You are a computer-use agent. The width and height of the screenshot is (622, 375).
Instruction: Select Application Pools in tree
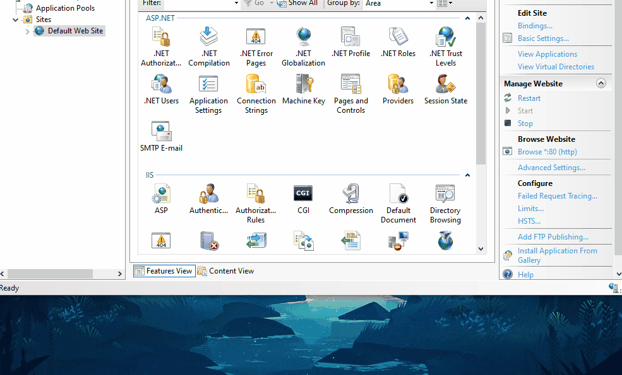point(65,8)
